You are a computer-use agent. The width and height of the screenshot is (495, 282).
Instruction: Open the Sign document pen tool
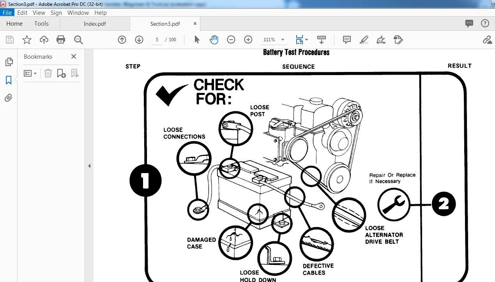(x=381, y=40)
